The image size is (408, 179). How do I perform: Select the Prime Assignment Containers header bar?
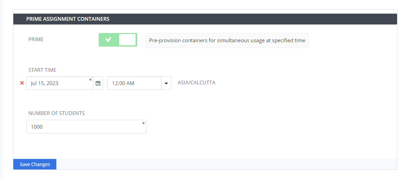click(205, 19)
